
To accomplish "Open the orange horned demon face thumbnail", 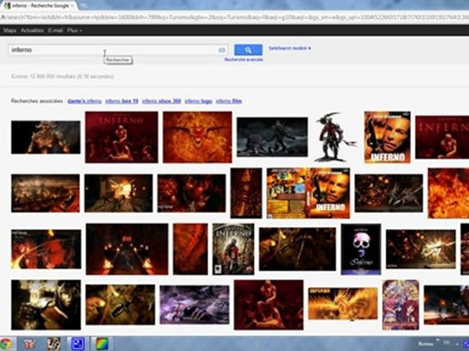I will [197, 137].
